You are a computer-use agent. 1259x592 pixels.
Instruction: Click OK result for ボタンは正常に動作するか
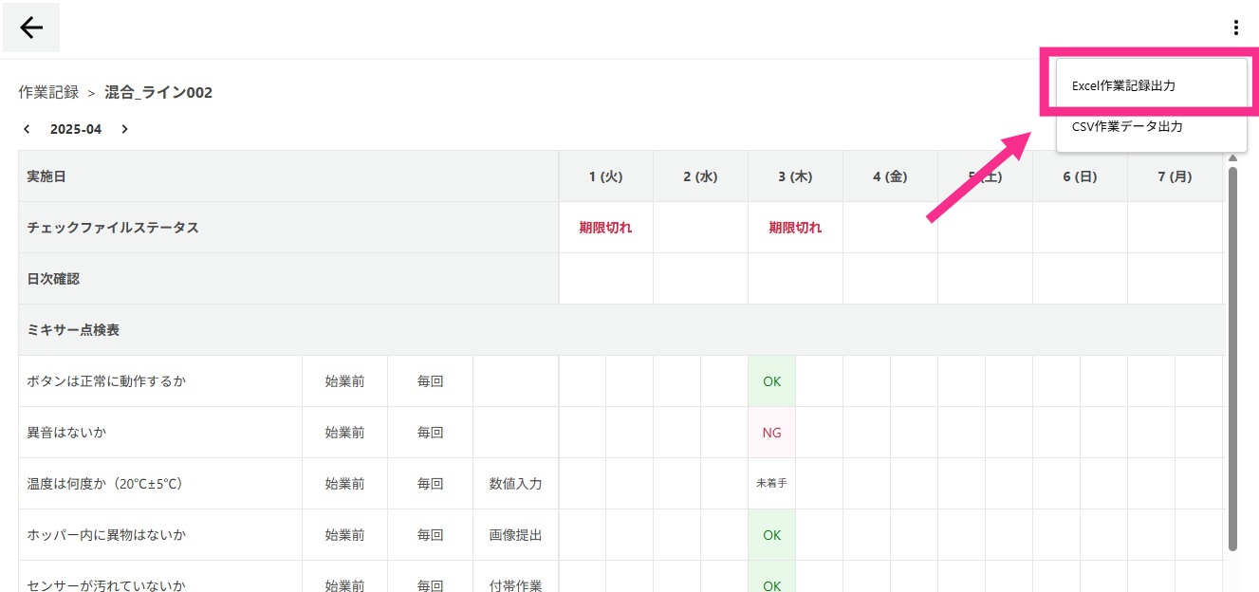click(772, 381)
